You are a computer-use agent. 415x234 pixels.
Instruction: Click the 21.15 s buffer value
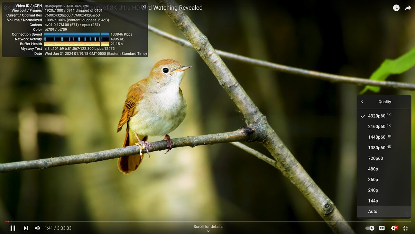pyautogui.click(x=117, y=44)
